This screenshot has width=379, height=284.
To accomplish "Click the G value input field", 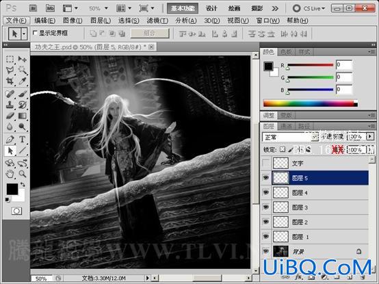I will 344,77.
